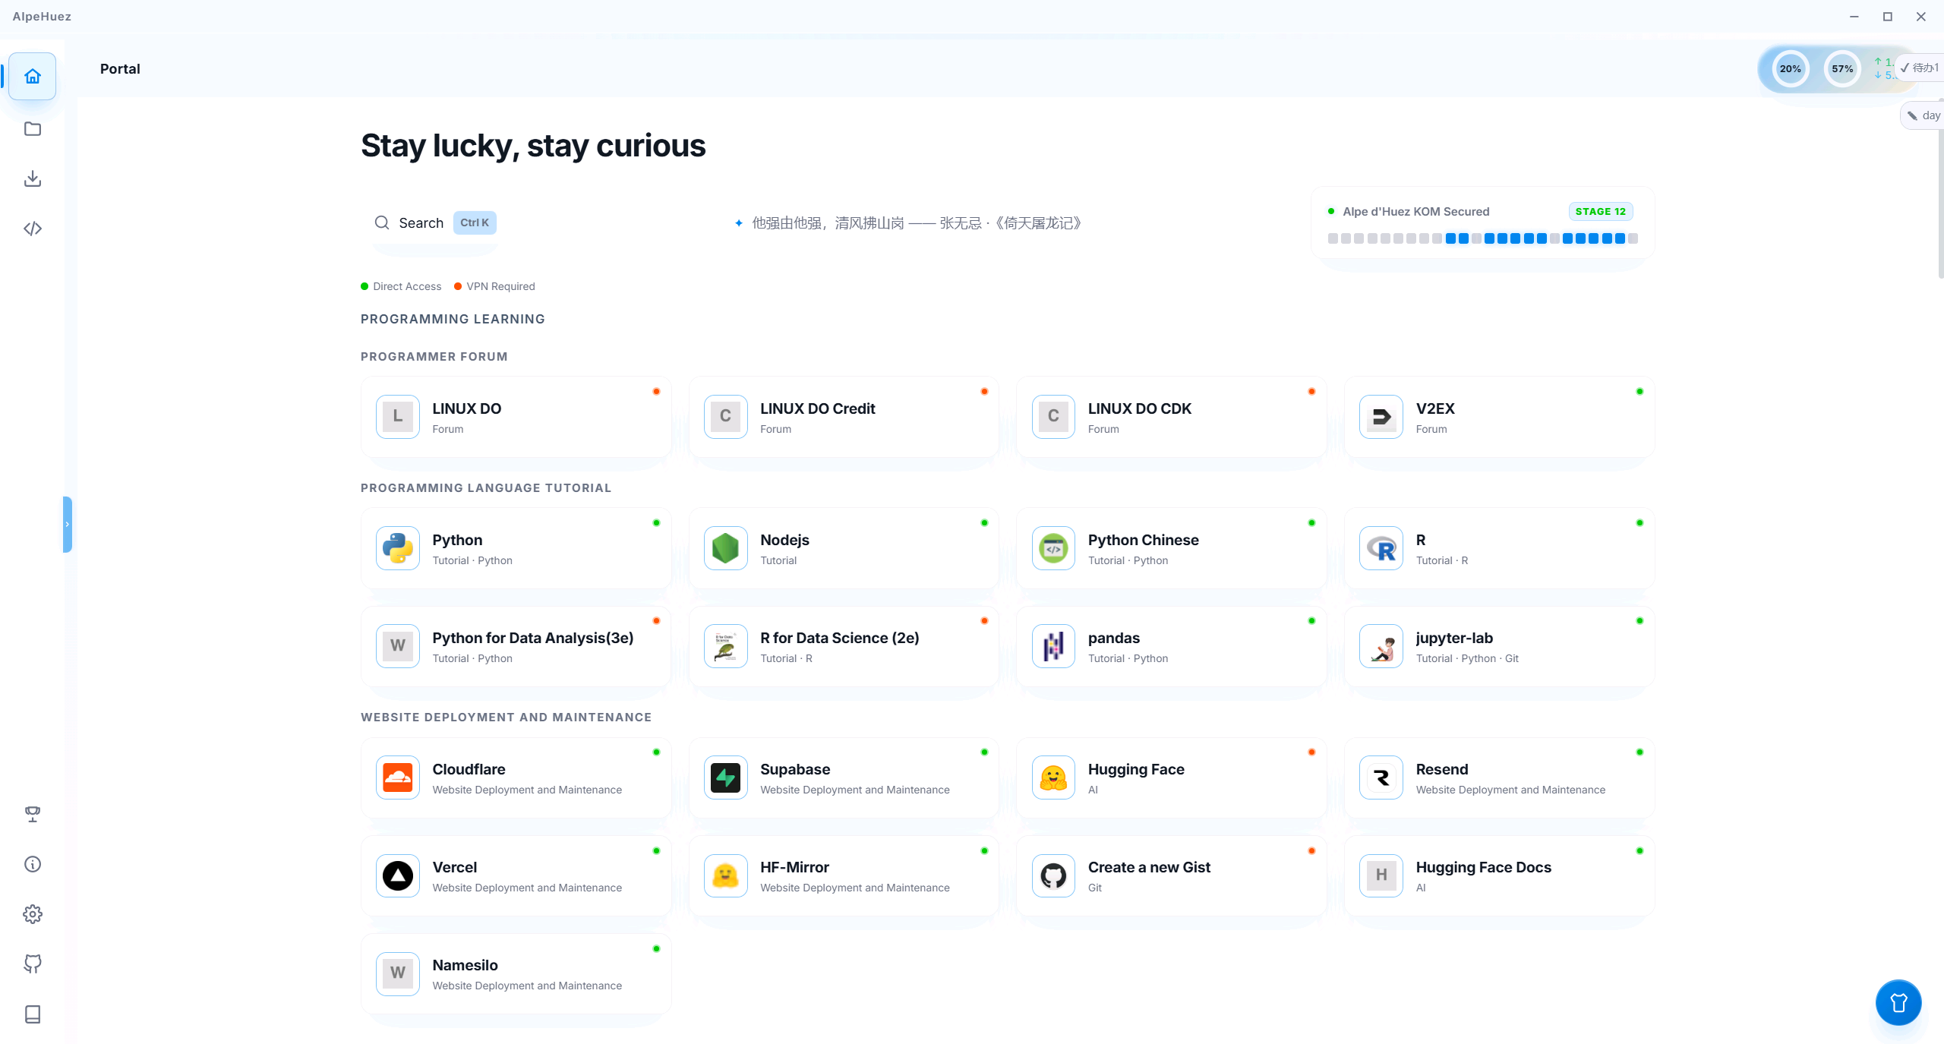This screenshot has width=1944, height=1044.
Task: Open the GitHub cat sidebar icon
Action: 33,964
